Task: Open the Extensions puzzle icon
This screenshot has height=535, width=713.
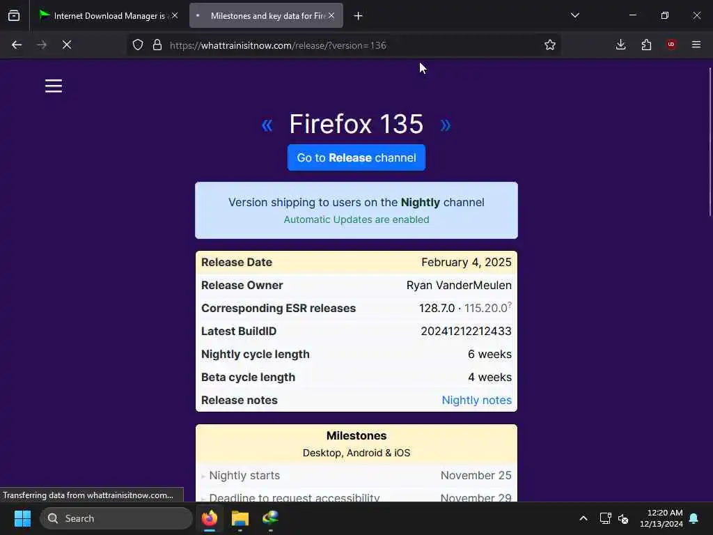Action: tap(646, 45)
